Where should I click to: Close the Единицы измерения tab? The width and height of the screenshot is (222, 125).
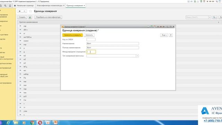(x=84, y=6)
